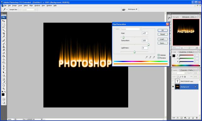Select the Zoom tool

coord(3,89)
